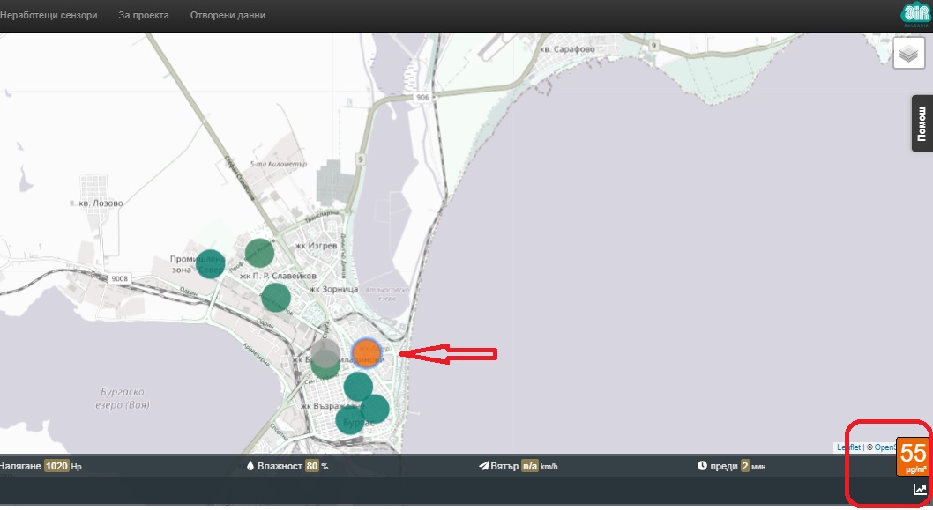Viewport: 933px width, 510px height.
Task: Open the Неработещи сензори menu
Action: [x=49, y=16]
